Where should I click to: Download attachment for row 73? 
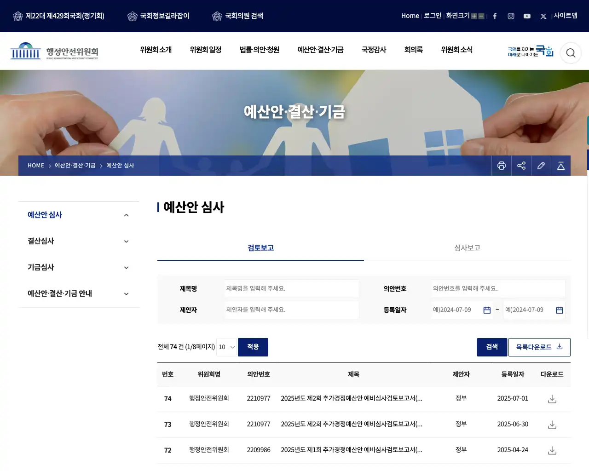pos(552,425)
